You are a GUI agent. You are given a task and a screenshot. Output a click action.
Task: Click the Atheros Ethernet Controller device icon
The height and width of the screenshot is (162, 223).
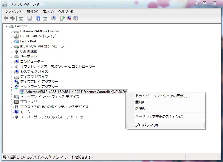22,92
